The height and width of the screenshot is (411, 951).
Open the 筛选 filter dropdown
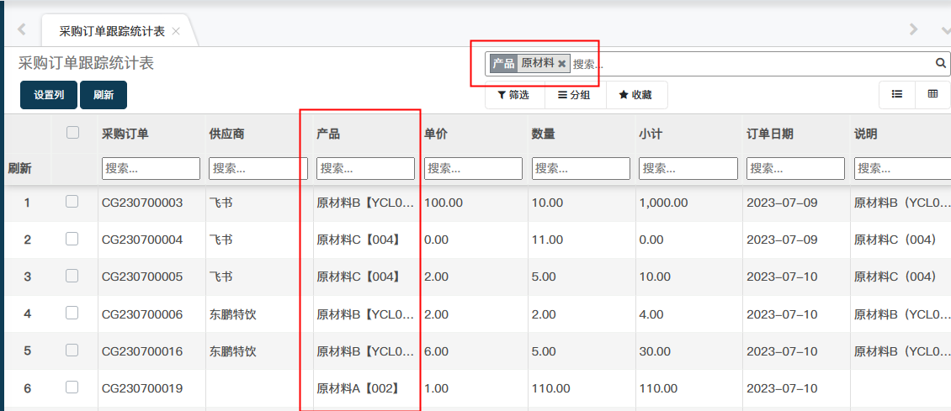click(514, 96)
